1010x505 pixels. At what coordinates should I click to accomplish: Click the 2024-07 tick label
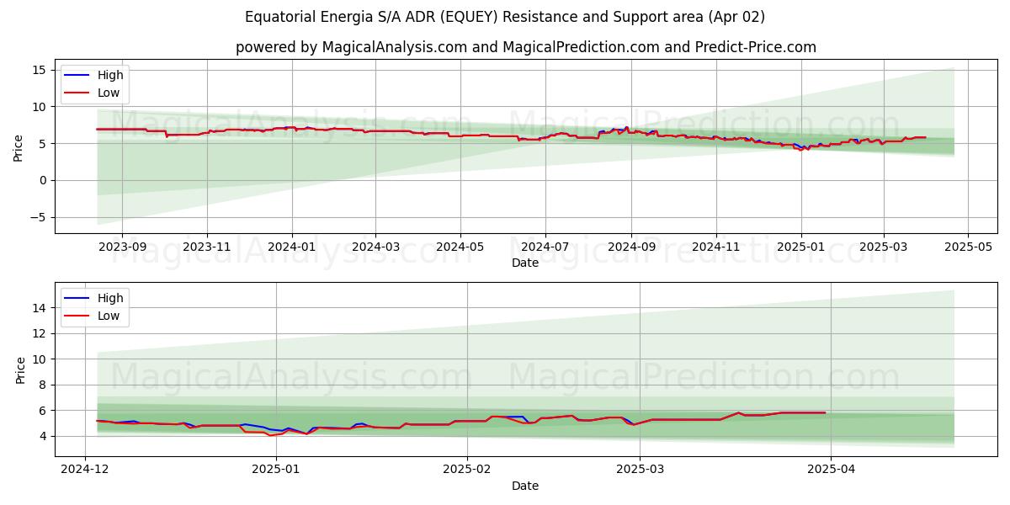click(545, 247)
